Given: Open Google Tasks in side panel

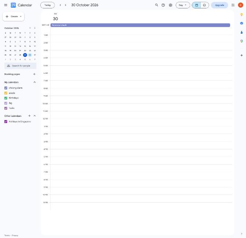Looking at the screenshot, I should click(x=242, y=23).
